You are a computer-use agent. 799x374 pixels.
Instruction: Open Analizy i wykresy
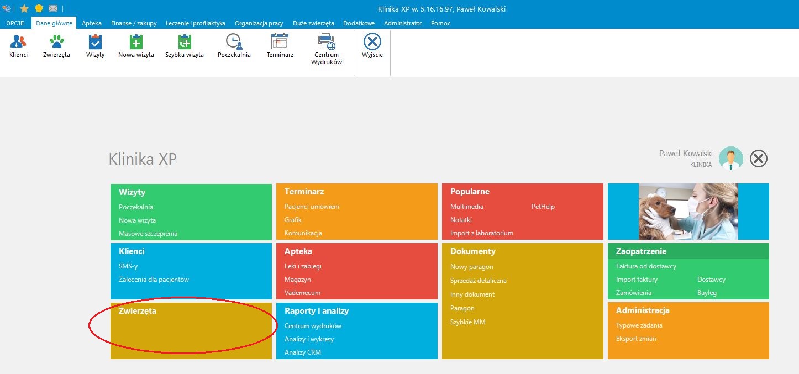[309, 339]
